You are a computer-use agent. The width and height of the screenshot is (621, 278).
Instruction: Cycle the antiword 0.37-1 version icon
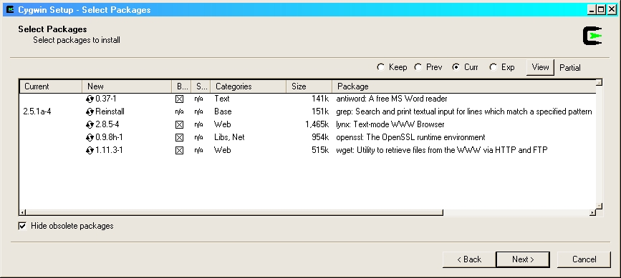coord(90,99)
